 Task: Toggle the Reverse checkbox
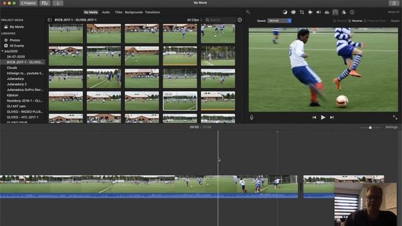click(349, 21)
